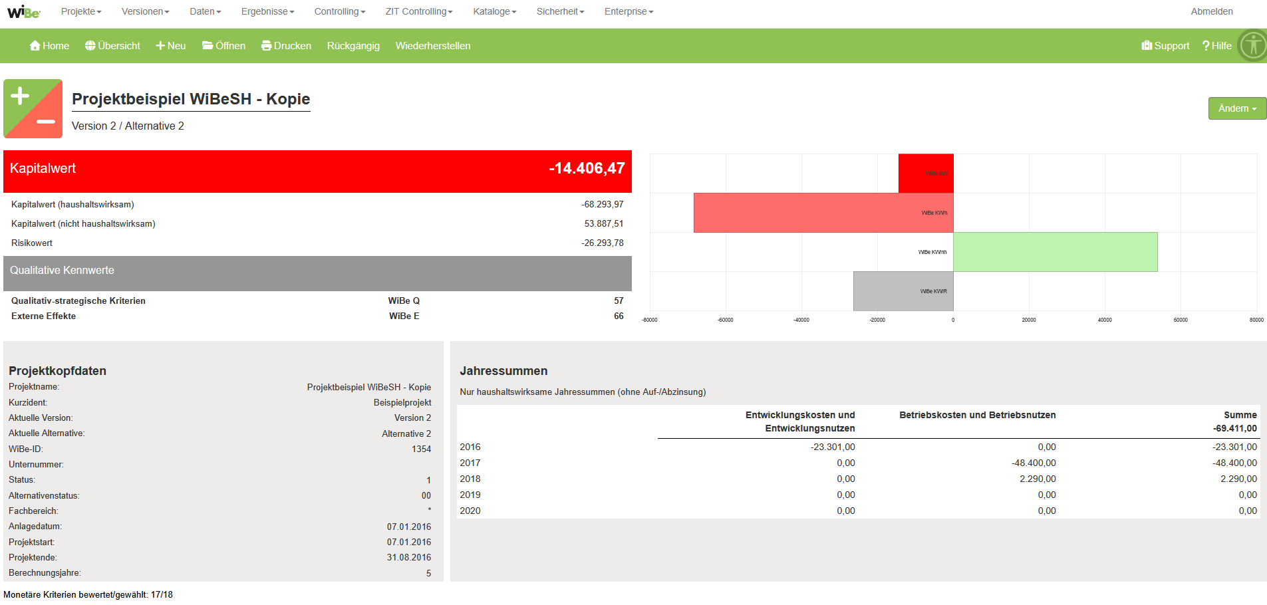The image size is (1267, 605).
Task: Expand the Ändern dropdown button
Action: [1236, 108]
